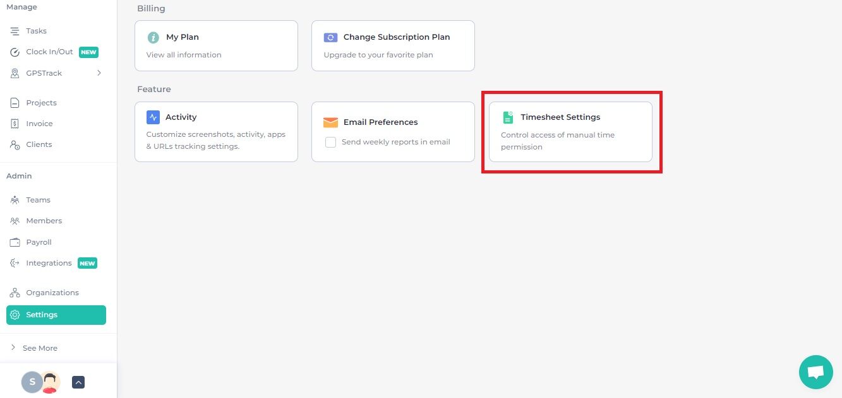This screenshot has height=398, width=842.
Task: Click 'Upgrade to your favorite plan' text
Action: (x=378, y=55)
